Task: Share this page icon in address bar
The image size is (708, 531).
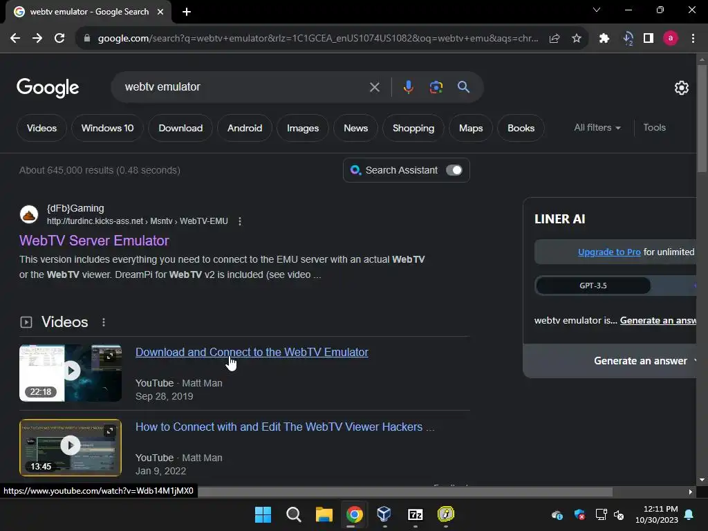Action: point(555,39)
